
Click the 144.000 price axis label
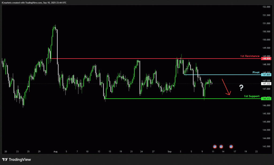point(266,138)
